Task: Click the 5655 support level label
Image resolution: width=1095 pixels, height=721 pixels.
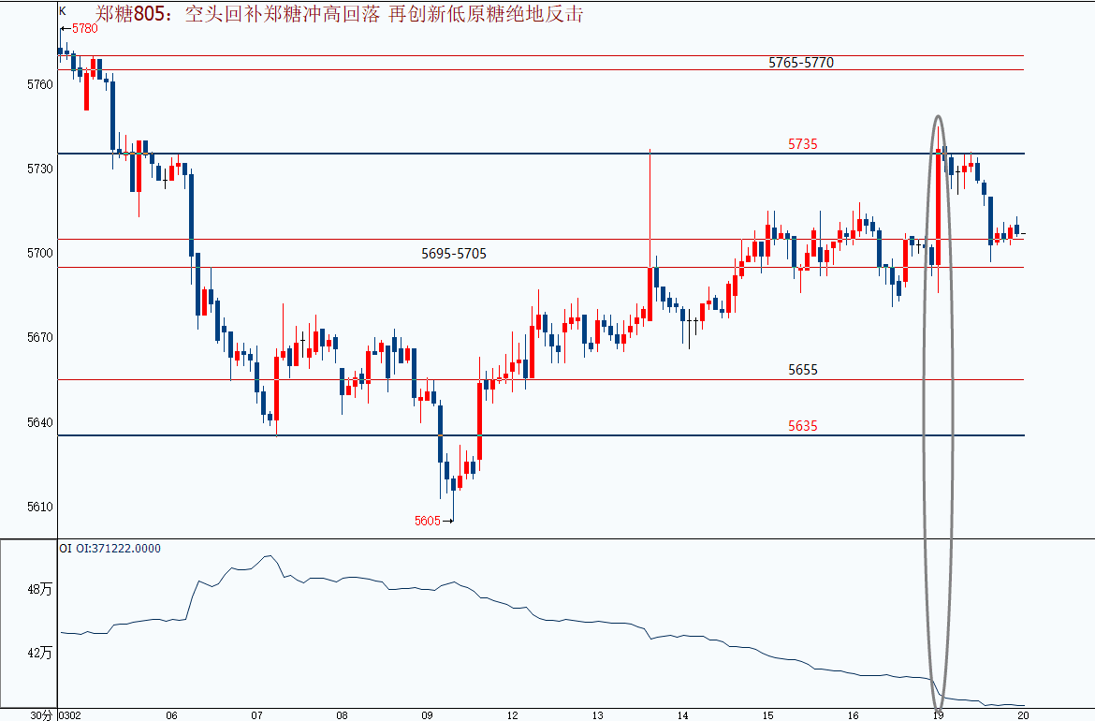Action: pyautogui.click(x=802, y=370)
